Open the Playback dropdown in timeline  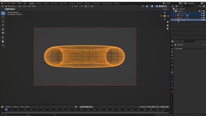(9, 107)
